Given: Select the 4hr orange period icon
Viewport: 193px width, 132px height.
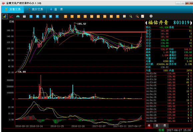Looking at the screenshot, I should [111, 16].
